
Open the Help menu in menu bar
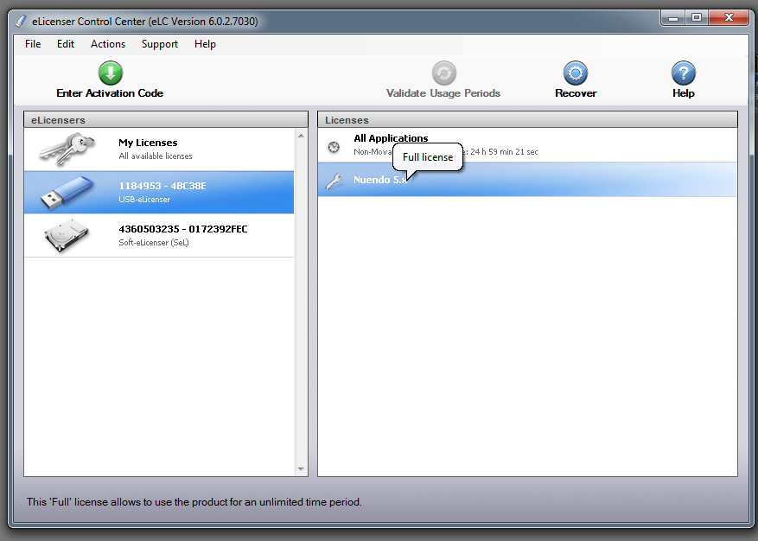205,44
